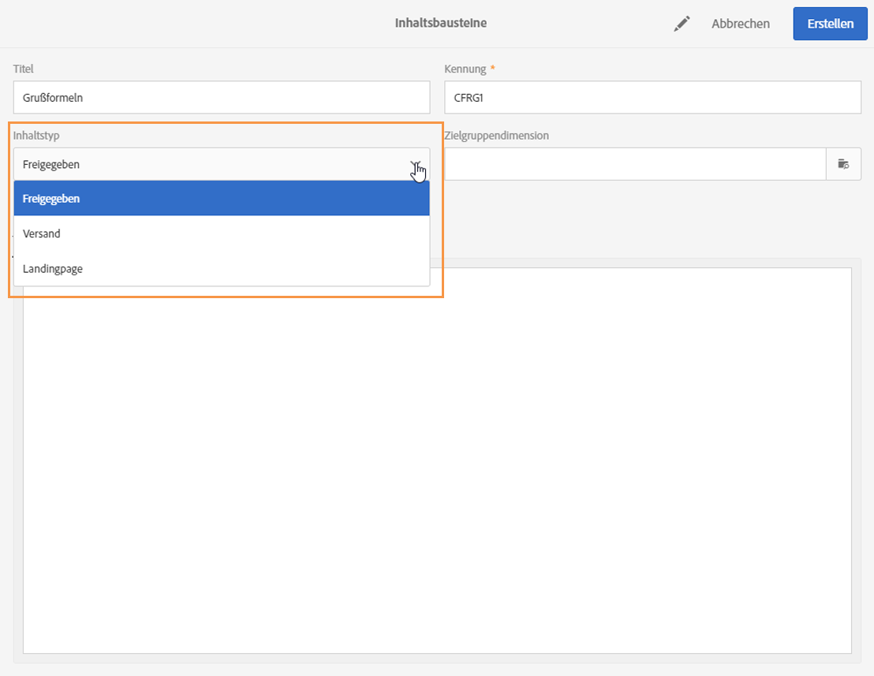The height and width of the screenshot is (676, 874).
Task: Click the Abbrechen button
Action: coord(740,24)
